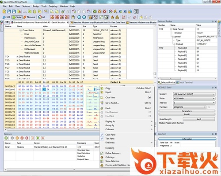This screenshot has width=221, height=176.
Task: Choose Clear View in context menu
Action: 127,98
